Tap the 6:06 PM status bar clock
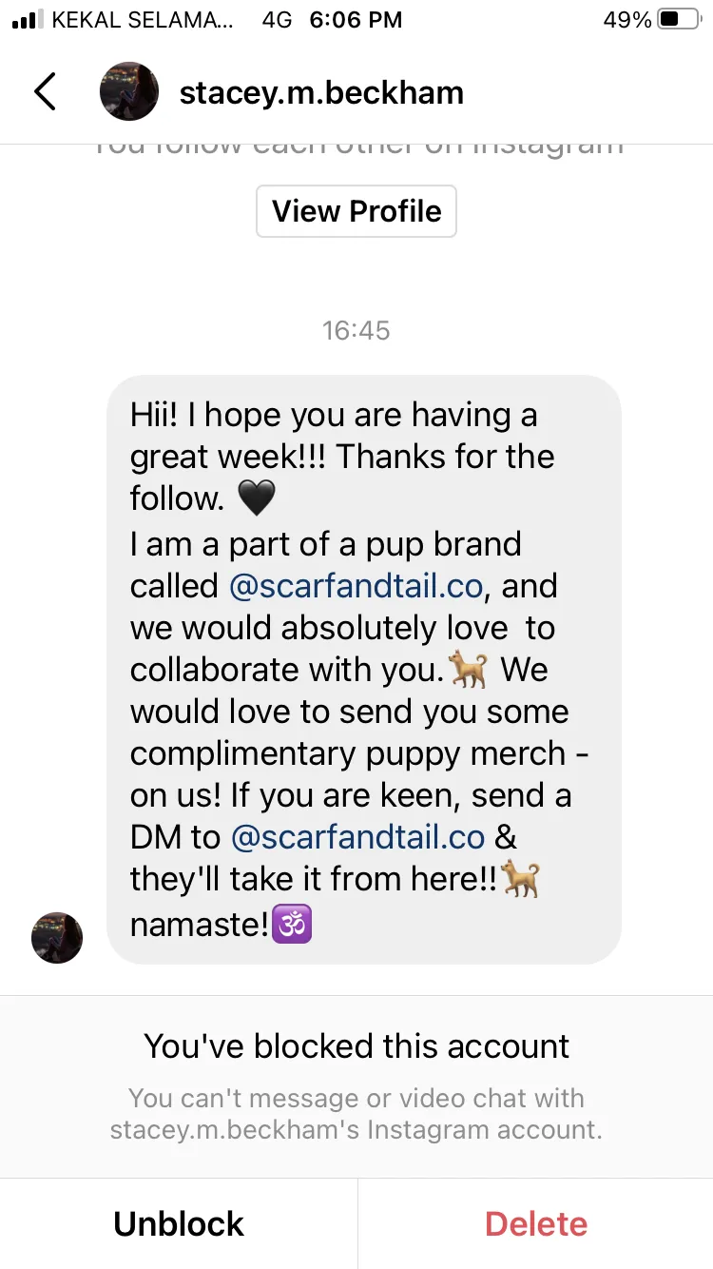 point(356,19)
